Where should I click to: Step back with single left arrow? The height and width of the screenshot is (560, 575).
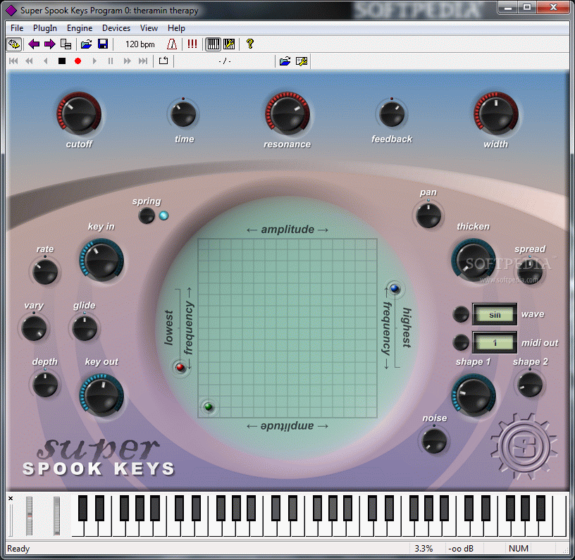(x=46, y=61)
